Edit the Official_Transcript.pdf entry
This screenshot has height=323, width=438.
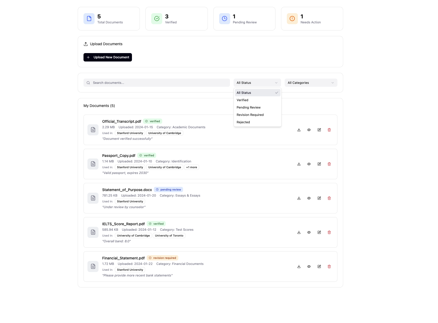pyautogui.click(x=319, y=130)
